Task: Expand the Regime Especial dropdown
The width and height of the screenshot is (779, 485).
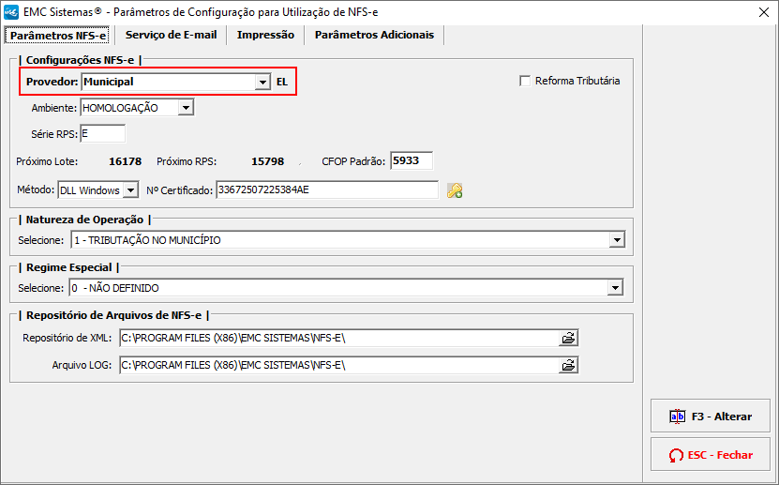Action: [x=615, y=288]
